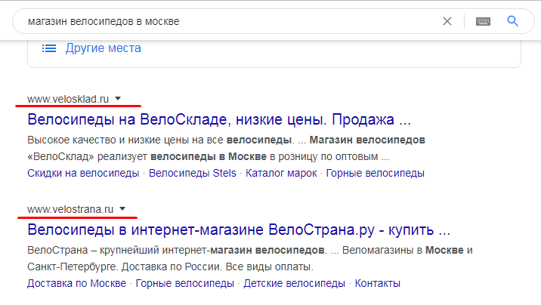The image size is (541, 305).
Task: Open Горные велосипеды sitelink under ВелоСклад
Action: (x=376, y=173)
